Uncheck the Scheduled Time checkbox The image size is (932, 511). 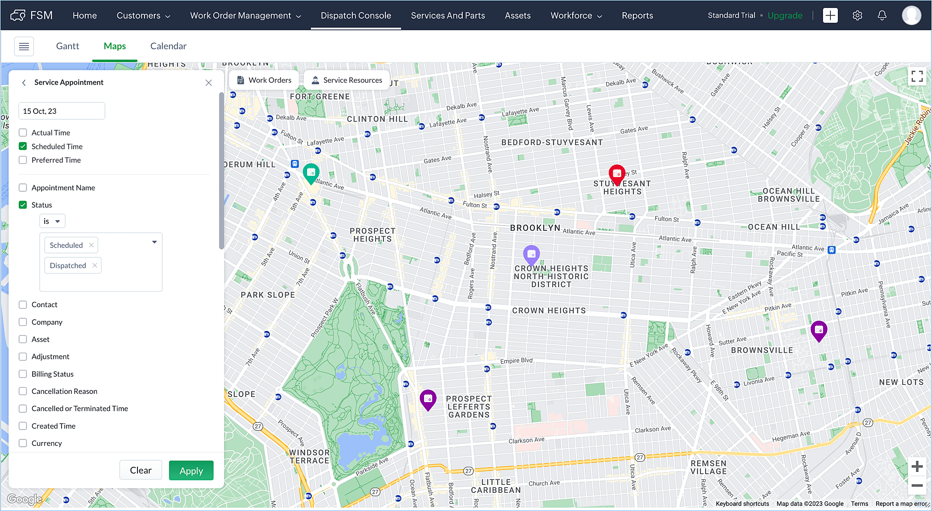point(23,146)
